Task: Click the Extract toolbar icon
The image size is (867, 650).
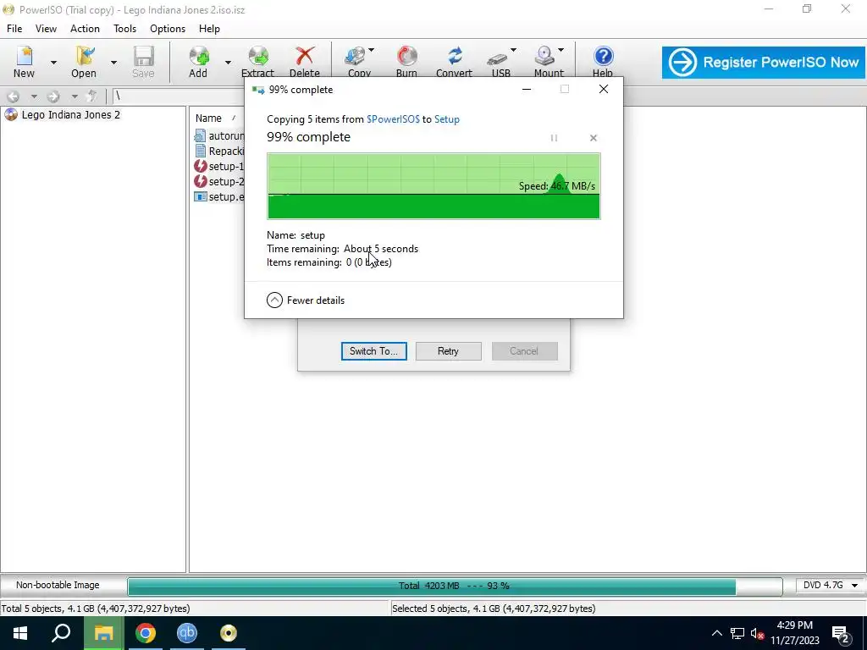Action: pyautogui.click(x=257, y=61)
